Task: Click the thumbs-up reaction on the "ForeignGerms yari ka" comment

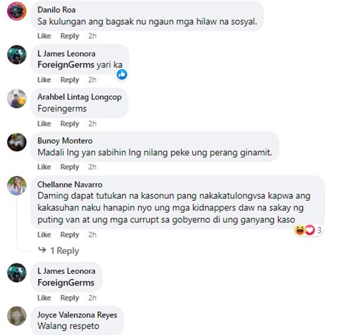Action: pos(122,74)
